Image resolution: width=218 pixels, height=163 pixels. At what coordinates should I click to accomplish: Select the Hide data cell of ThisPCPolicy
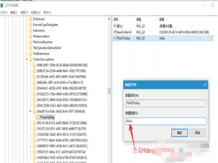tap(162, 38)
